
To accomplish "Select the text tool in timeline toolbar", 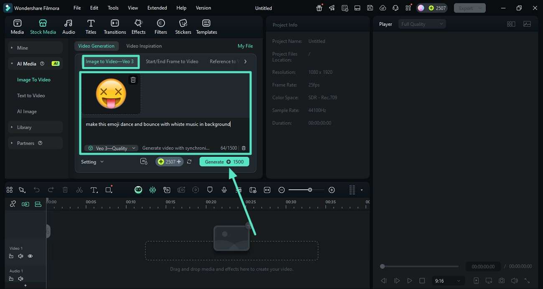I will tap(94, 190).
